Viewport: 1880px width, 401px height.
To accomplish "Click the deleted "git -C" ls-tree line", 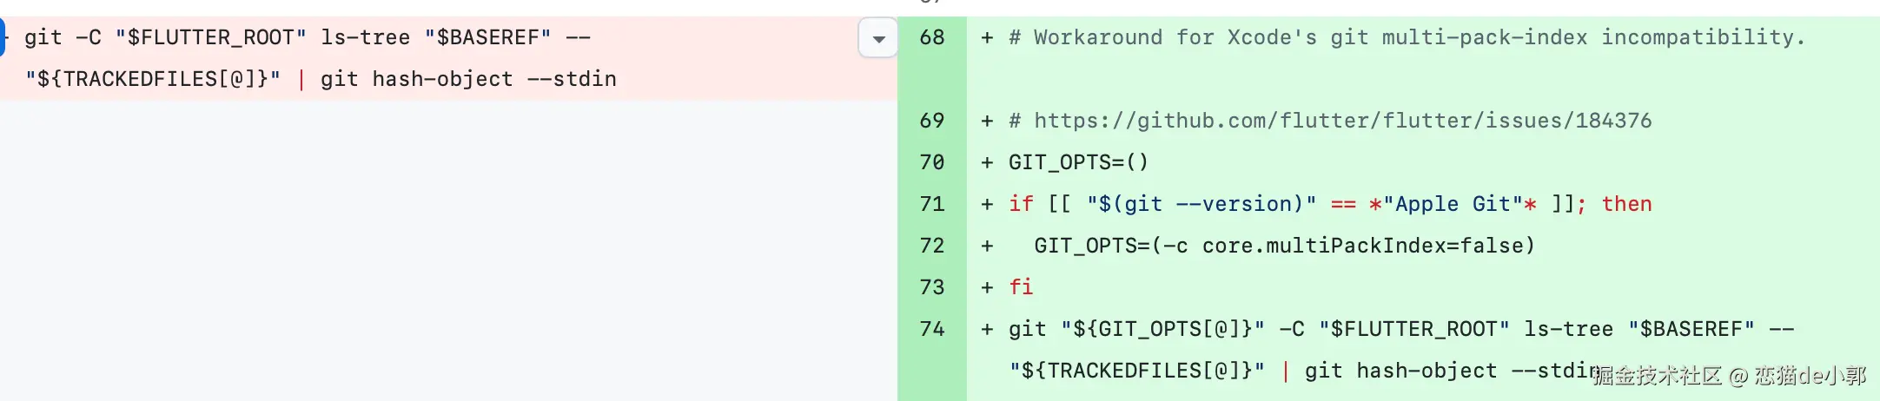I will tap(307, 37).
